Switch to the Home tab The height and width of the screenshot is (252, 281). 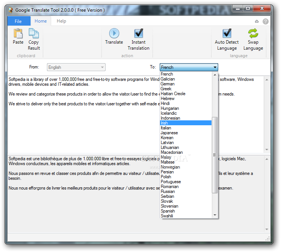(x=41, y=21)
